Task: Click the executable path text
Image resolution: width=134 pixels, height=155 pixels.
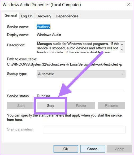Action: (x=64, y=64)
